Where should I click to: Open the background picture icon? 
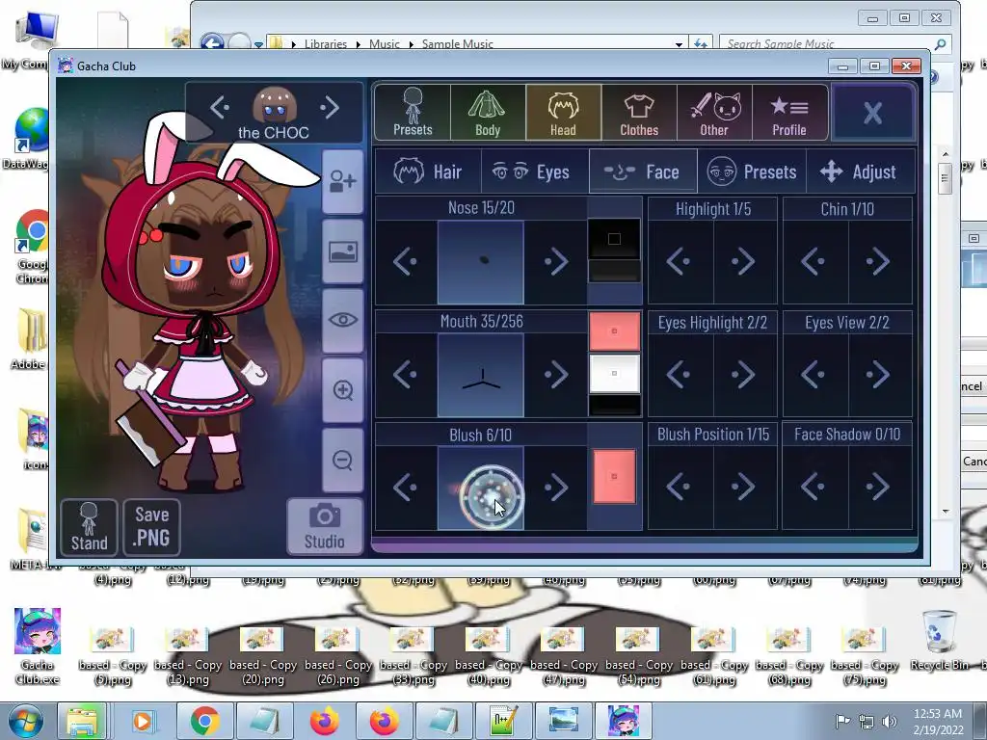click(343, 251)
